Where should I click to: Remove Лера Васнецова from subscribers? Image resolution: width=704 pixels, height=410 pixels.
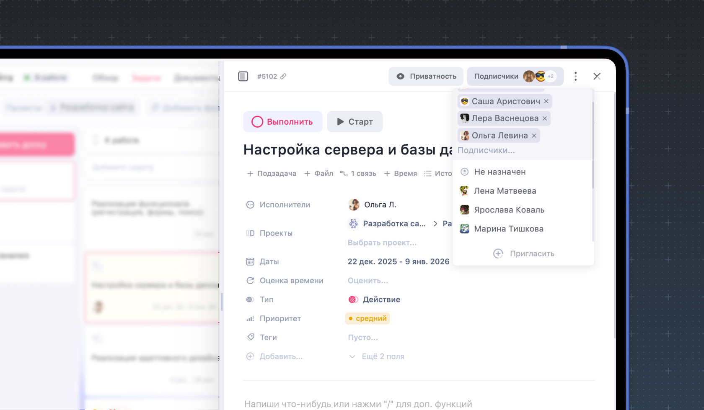pyautogui.click(x=544, y=118)
